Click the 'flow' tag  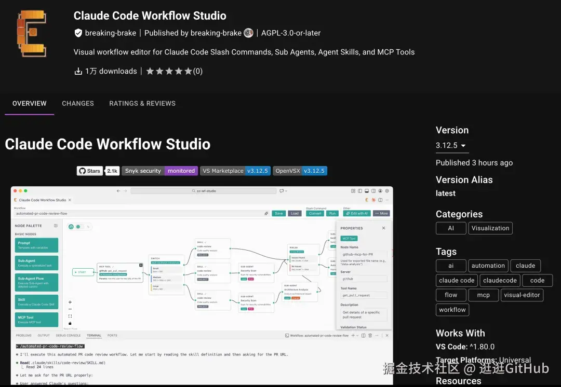pyautogui.click(x=451, y=295)
